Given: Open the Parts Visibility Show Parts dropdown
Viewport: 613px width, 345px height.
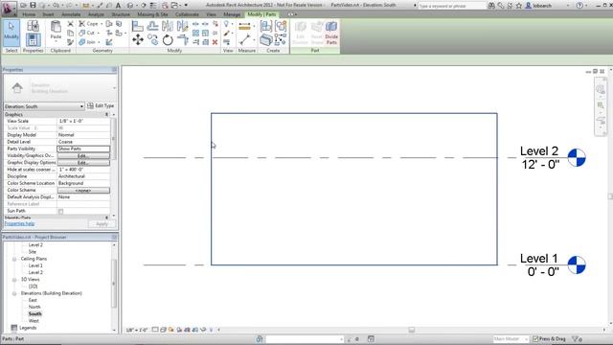Looking at the screenshot, I should [x=83, y=149].
